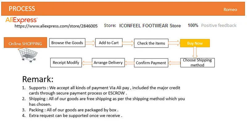Image resolution: width=247 pixels, height=132 pixels.
Task: Click the arrow pointing to Buy Now
Action: tap(174, 43)
